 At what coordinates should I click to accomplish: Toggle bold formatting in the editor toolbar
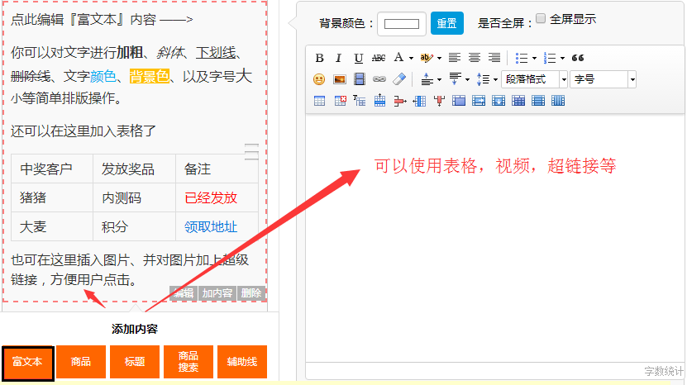pos(319,58)
